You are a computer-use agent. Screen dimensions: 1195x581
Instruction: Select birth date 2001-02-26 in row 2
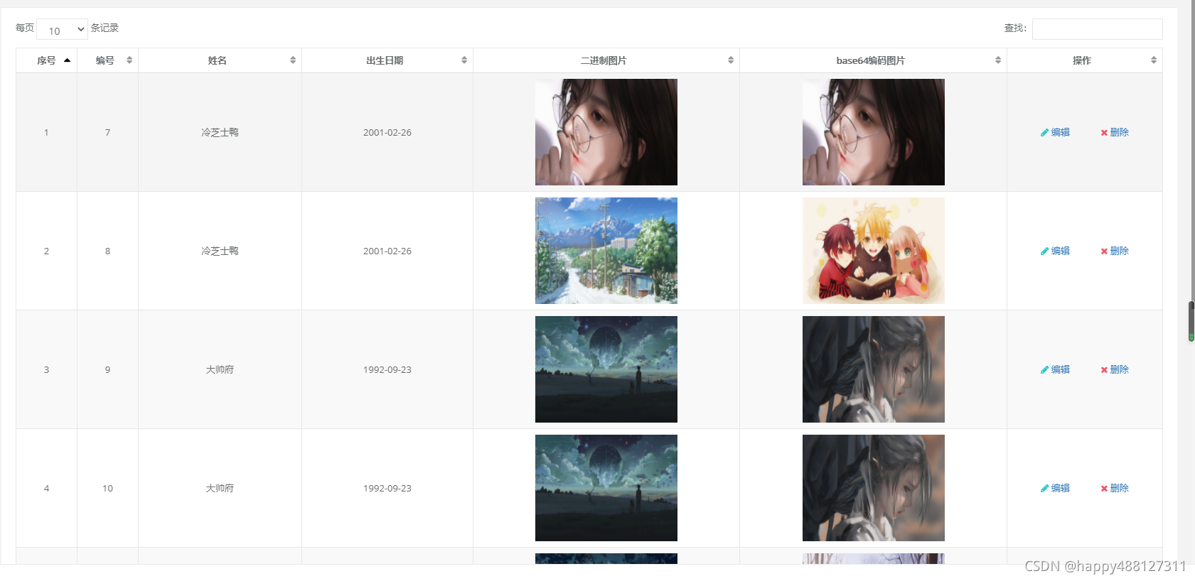387,251
